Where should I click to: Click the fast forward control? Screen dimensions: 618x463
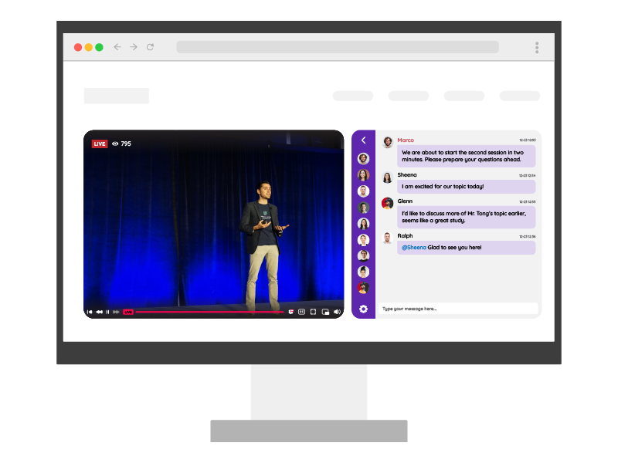pyautogui.click(x=116, y=313)
